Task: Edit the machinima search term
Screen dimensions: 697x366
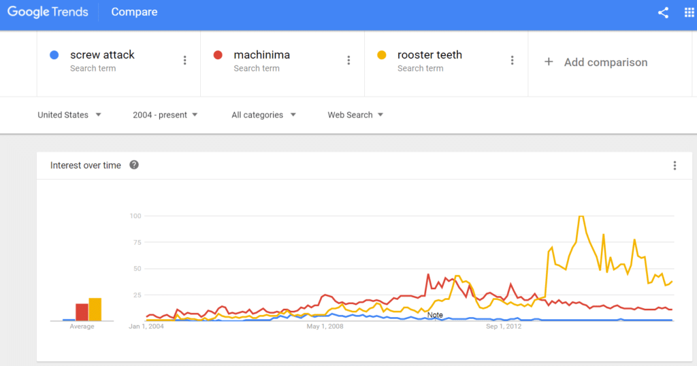Action: 262,55
